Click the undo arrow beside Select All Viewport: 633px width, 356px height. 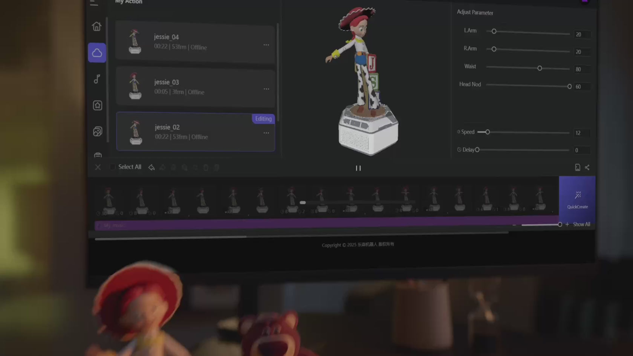click(x=151, y=167)
